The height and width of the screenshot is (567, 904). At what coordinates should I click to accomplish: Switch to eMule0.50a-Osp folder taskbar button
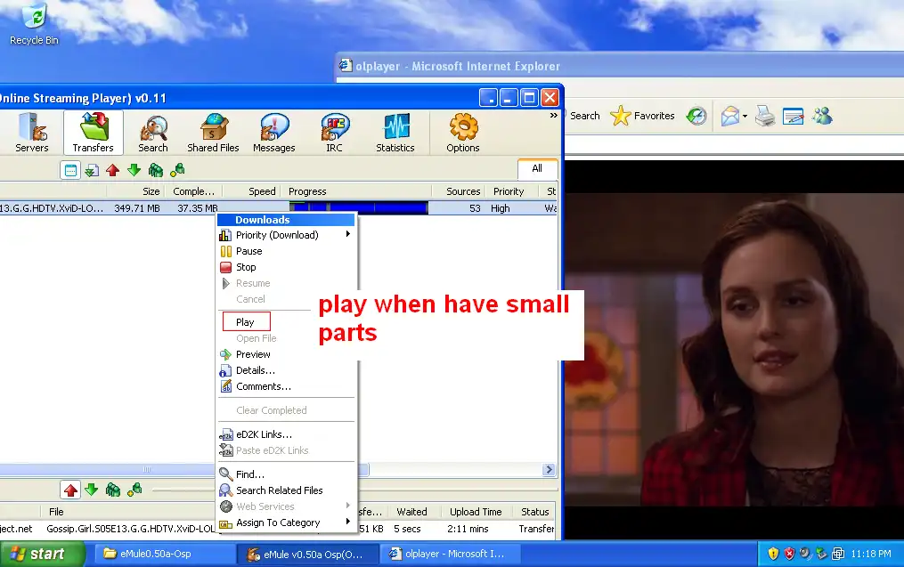164,554
